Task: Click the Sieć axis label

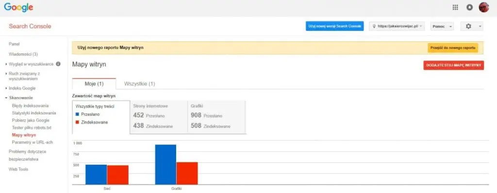Action: [x=107, y=189]
